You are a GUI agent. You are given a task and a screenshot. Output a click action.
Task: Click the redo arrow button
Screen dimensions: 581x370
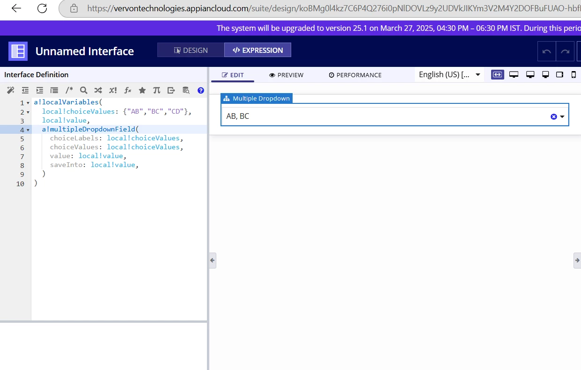click(565, 51)
